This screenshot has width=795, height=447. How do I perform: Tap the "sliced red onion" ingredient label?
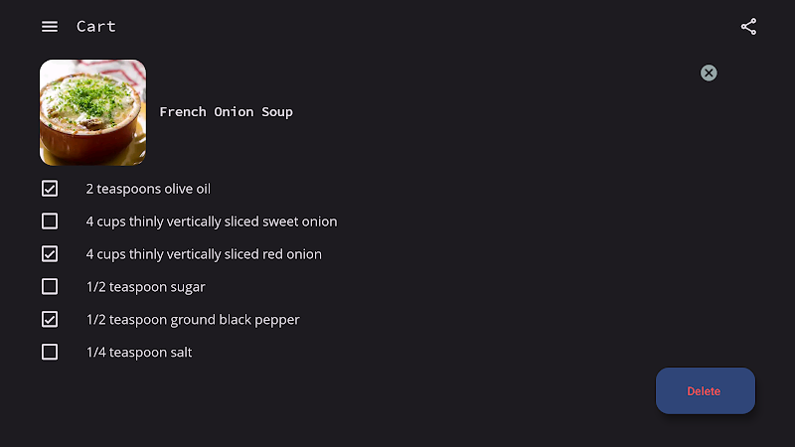pyautogui.click(x=204, y=254)
